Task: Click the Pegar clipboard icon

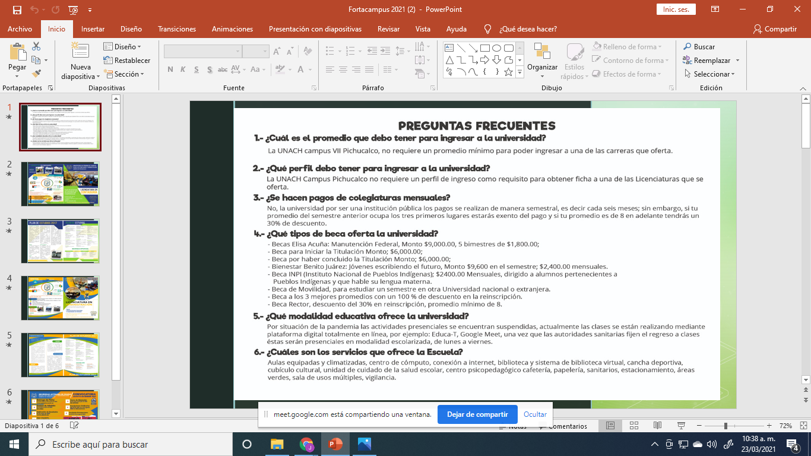Action: (x=17, y=52)
